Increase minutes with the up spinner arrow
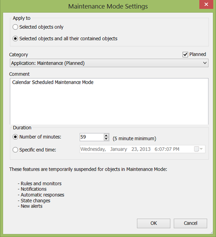 (x=106, y=135)
